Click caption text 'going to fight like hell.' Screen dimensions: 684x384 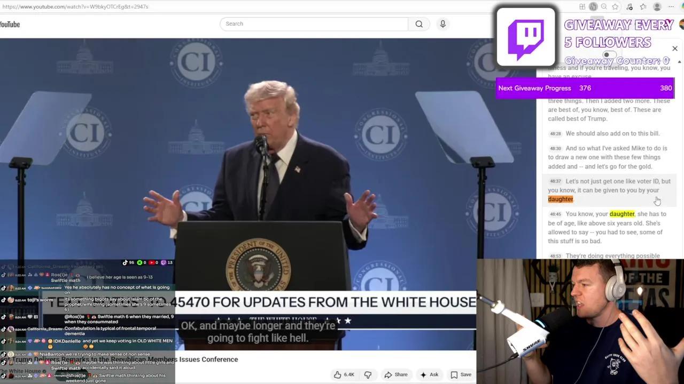click(258, 338)
